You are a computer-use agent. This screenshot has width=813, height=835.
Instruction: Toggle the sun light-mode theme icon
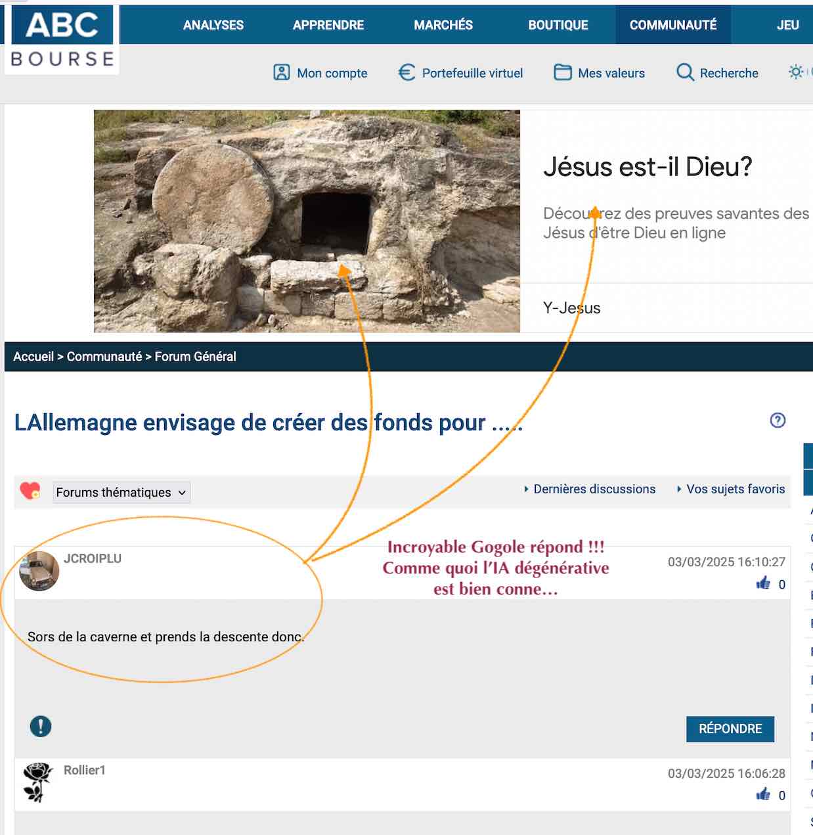[x=796, y=72]
